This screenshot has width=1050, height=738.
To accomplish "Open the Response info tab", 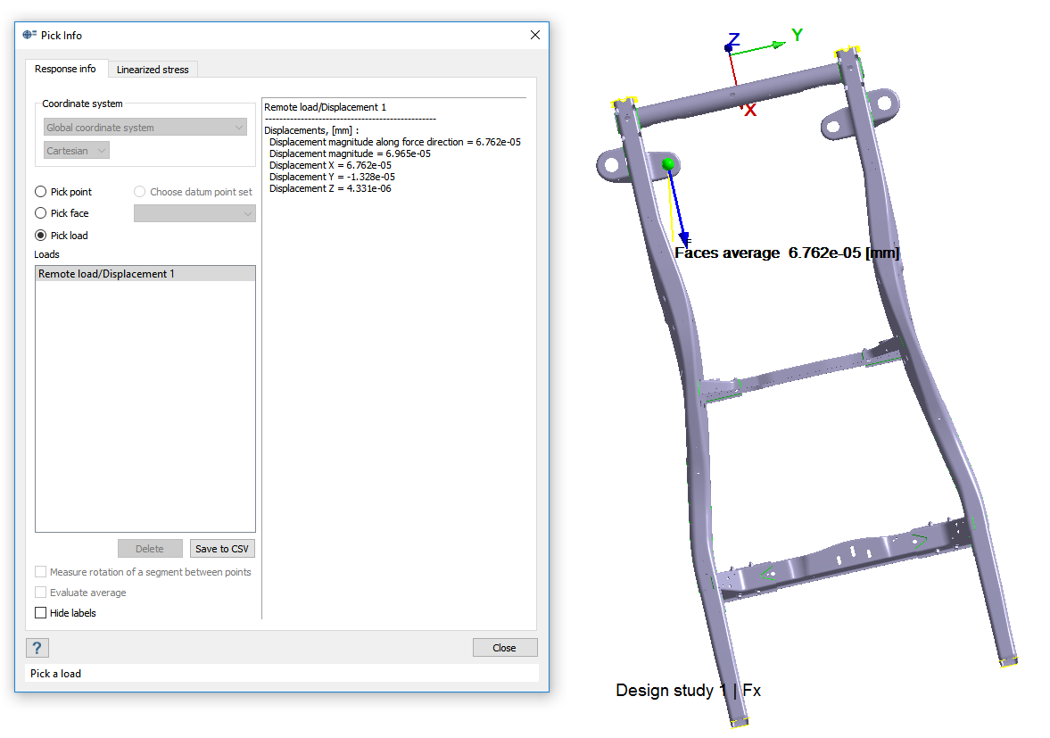I will pos(65,70).
